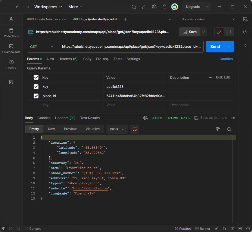
Task: Open the request Body tab
Action: [x=87, y=59]
